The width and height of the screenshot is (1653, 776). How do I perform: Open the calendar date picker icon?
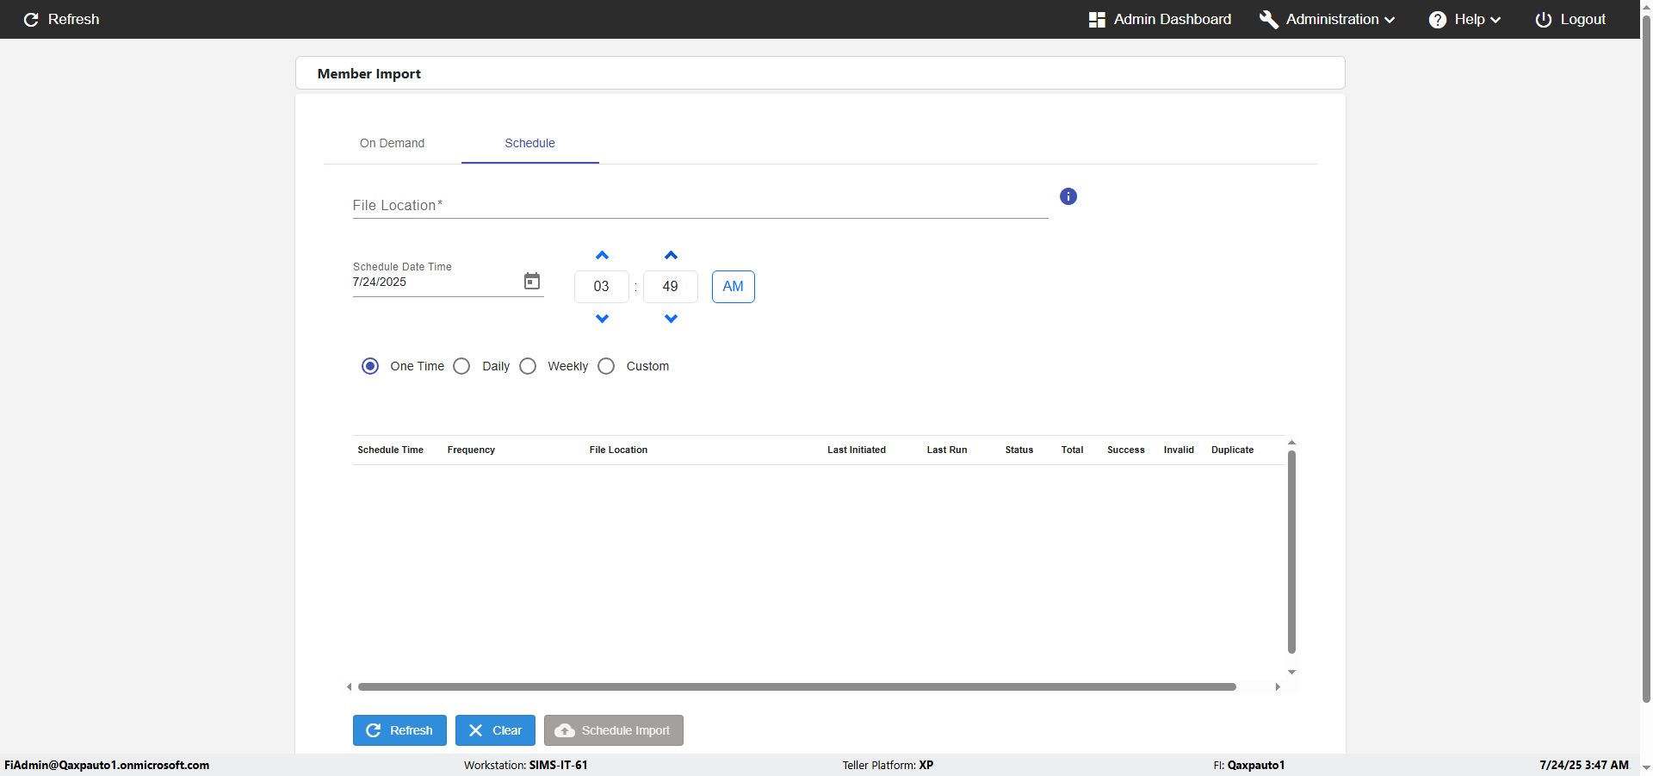pyautogui.click(x=532, y=281)
